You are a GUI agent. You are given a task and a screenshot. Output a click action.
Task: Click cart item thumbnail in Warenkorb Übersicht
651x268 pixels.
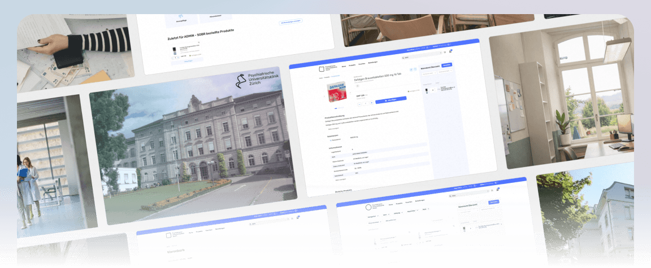pyautogui.click(x=427, y=91)
